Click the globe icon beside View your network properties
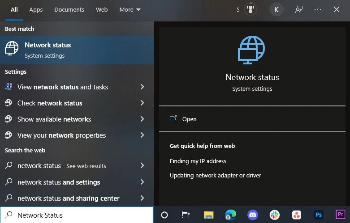The image size is (350, 223). [x=8, y=135]
